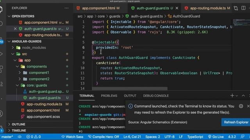Screen dimensions: 250x140
Task: Toggle Compile Hero: Off in status bar
Action: tap(104, 136)
